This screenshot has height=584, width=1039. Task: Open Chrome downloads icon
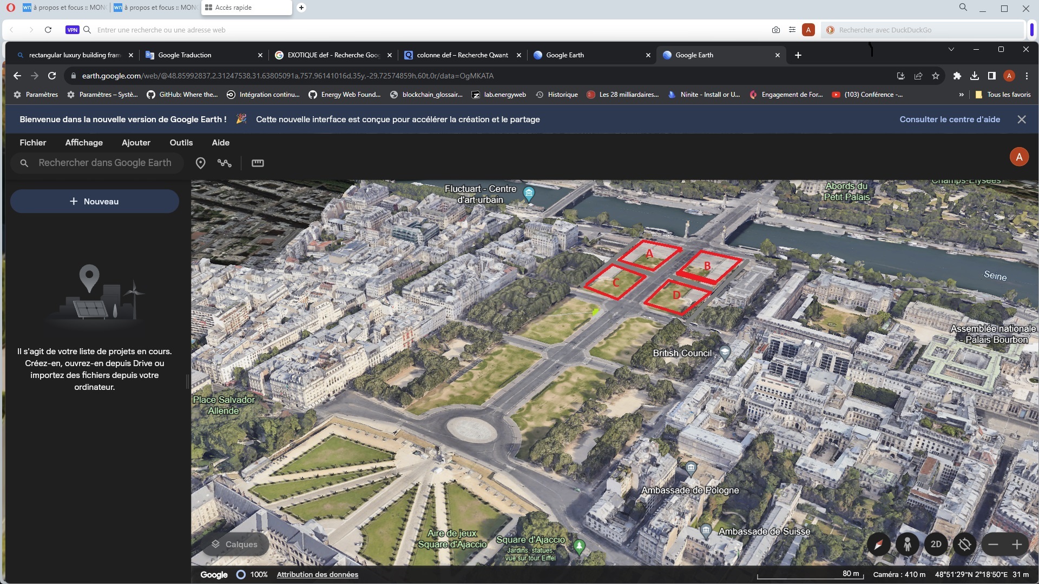pyautogui.click(x=975, y=76)
